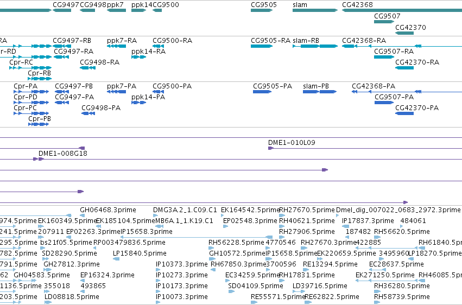462x305 pixels.
Task: Click EST EK164542.5prime
Action: pos(250,210)
